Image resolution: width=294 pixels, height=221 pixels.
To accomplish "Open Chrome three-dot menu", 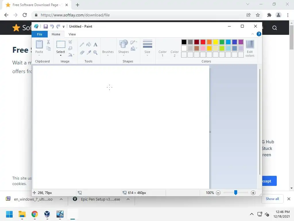I will 288,15.
